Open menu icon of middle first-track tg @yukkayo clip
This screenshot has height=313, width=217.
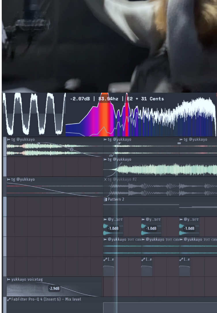pos(105,139)
